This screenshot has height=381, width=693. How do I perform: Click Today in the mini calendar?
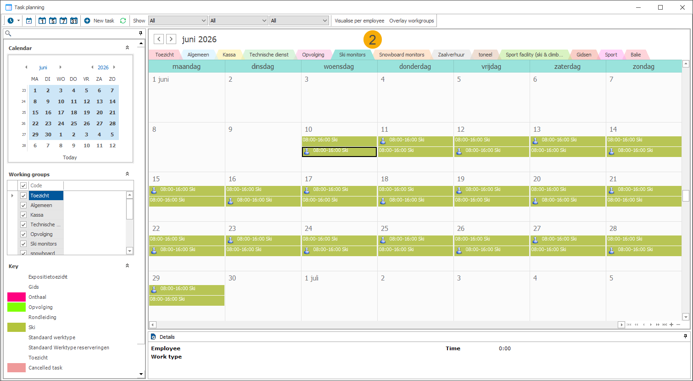pos(70,157)
